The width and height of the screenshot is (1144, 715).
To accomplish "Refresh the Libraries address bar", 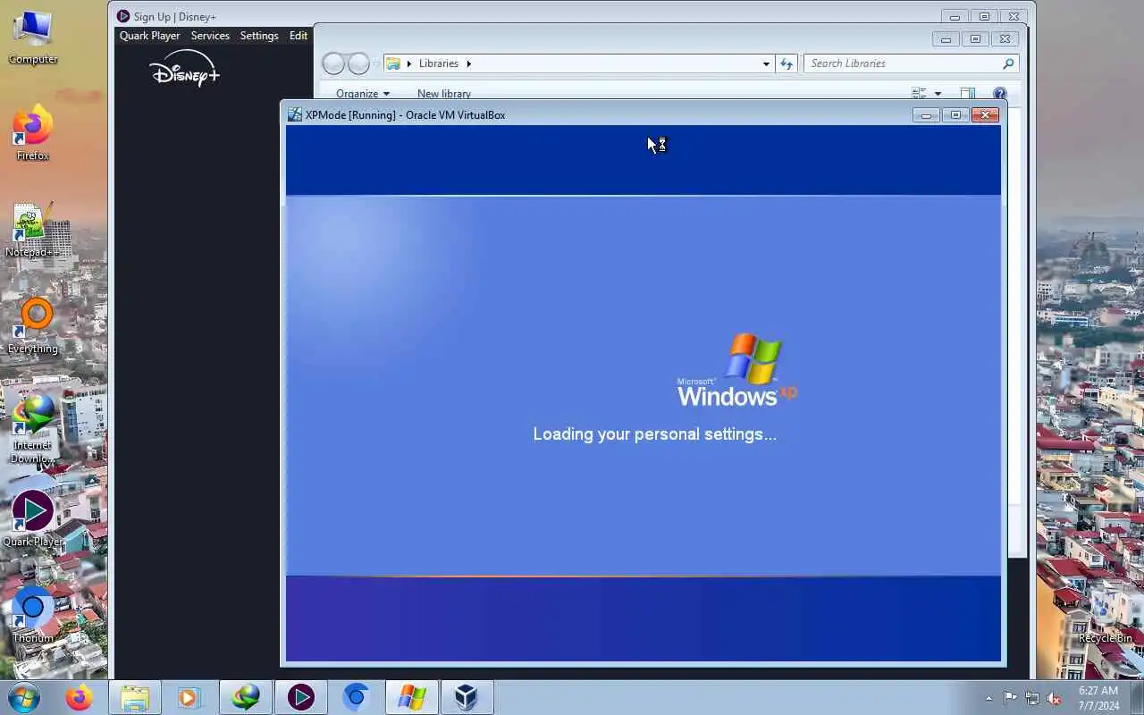I will tap(786, 63).
